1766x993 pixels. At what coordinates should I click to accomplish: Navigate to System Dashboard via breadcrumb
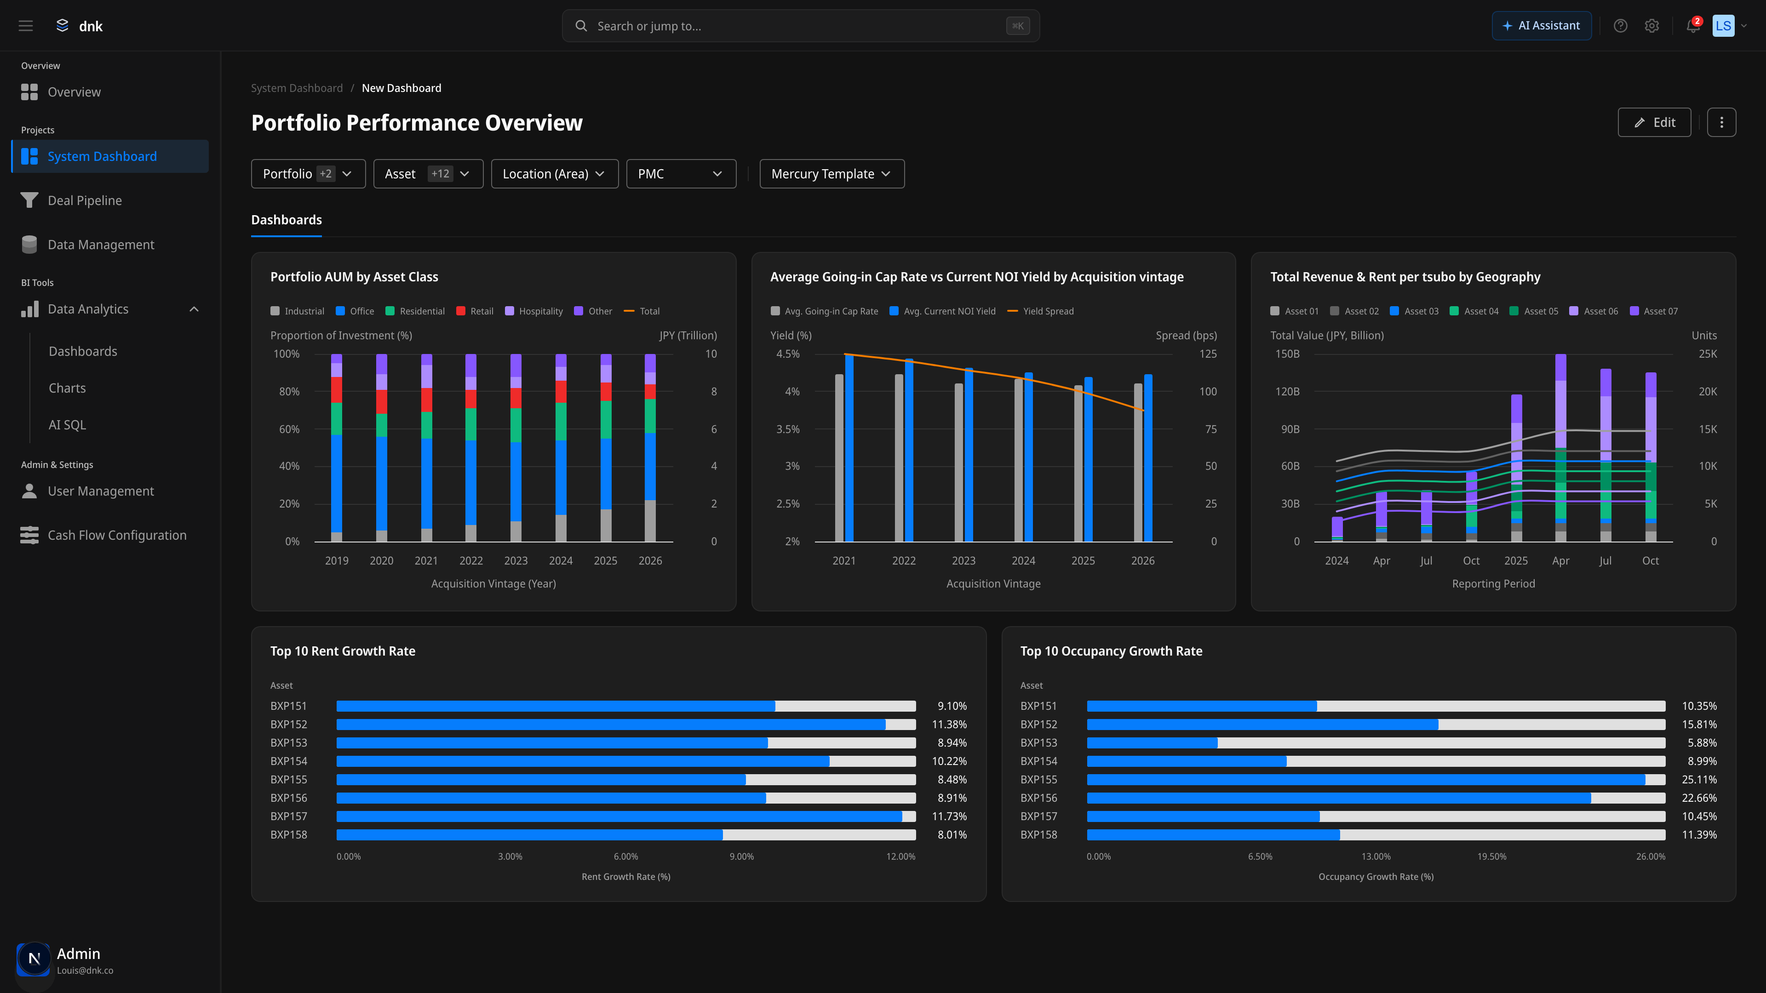pyautogui.click(x=297, y=88)
